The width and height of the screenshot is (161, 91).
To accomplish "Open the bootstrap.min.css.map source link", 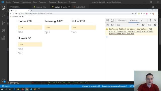I will [x=131, y=31].
